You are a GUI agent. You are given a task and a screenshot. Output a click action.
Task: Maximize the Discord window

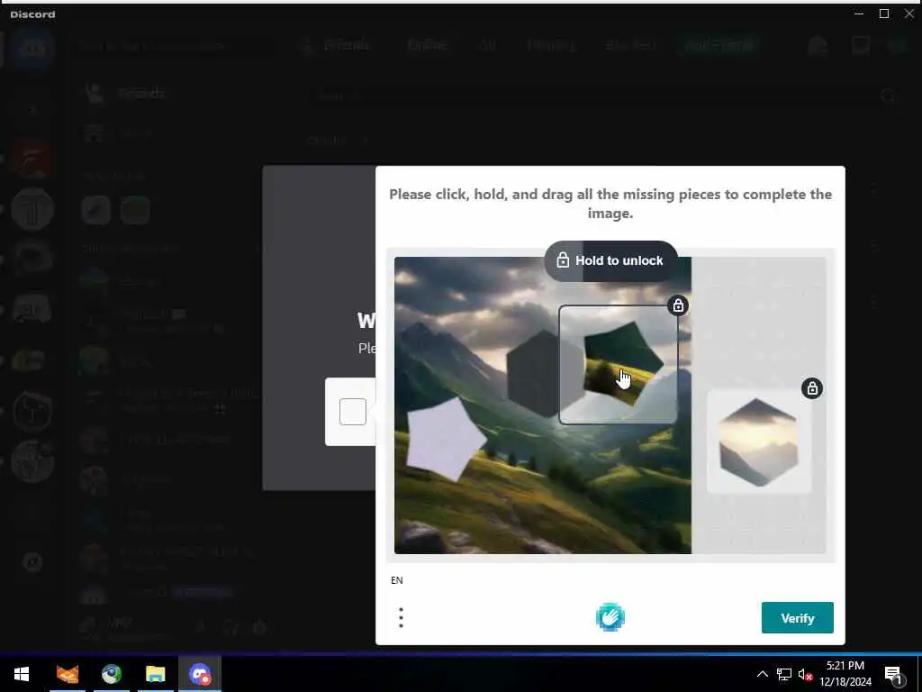[x=884, y=14]
